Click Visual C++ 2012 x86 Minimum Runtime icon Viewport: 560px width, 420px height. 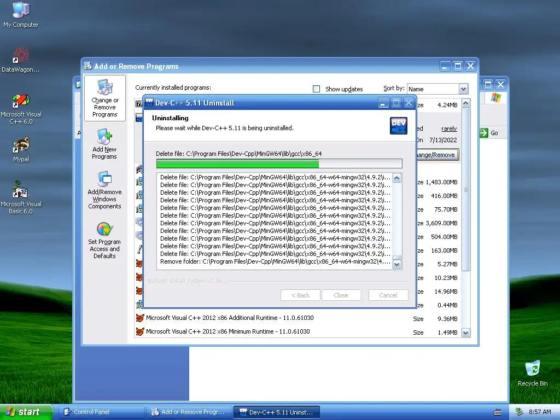139,331
